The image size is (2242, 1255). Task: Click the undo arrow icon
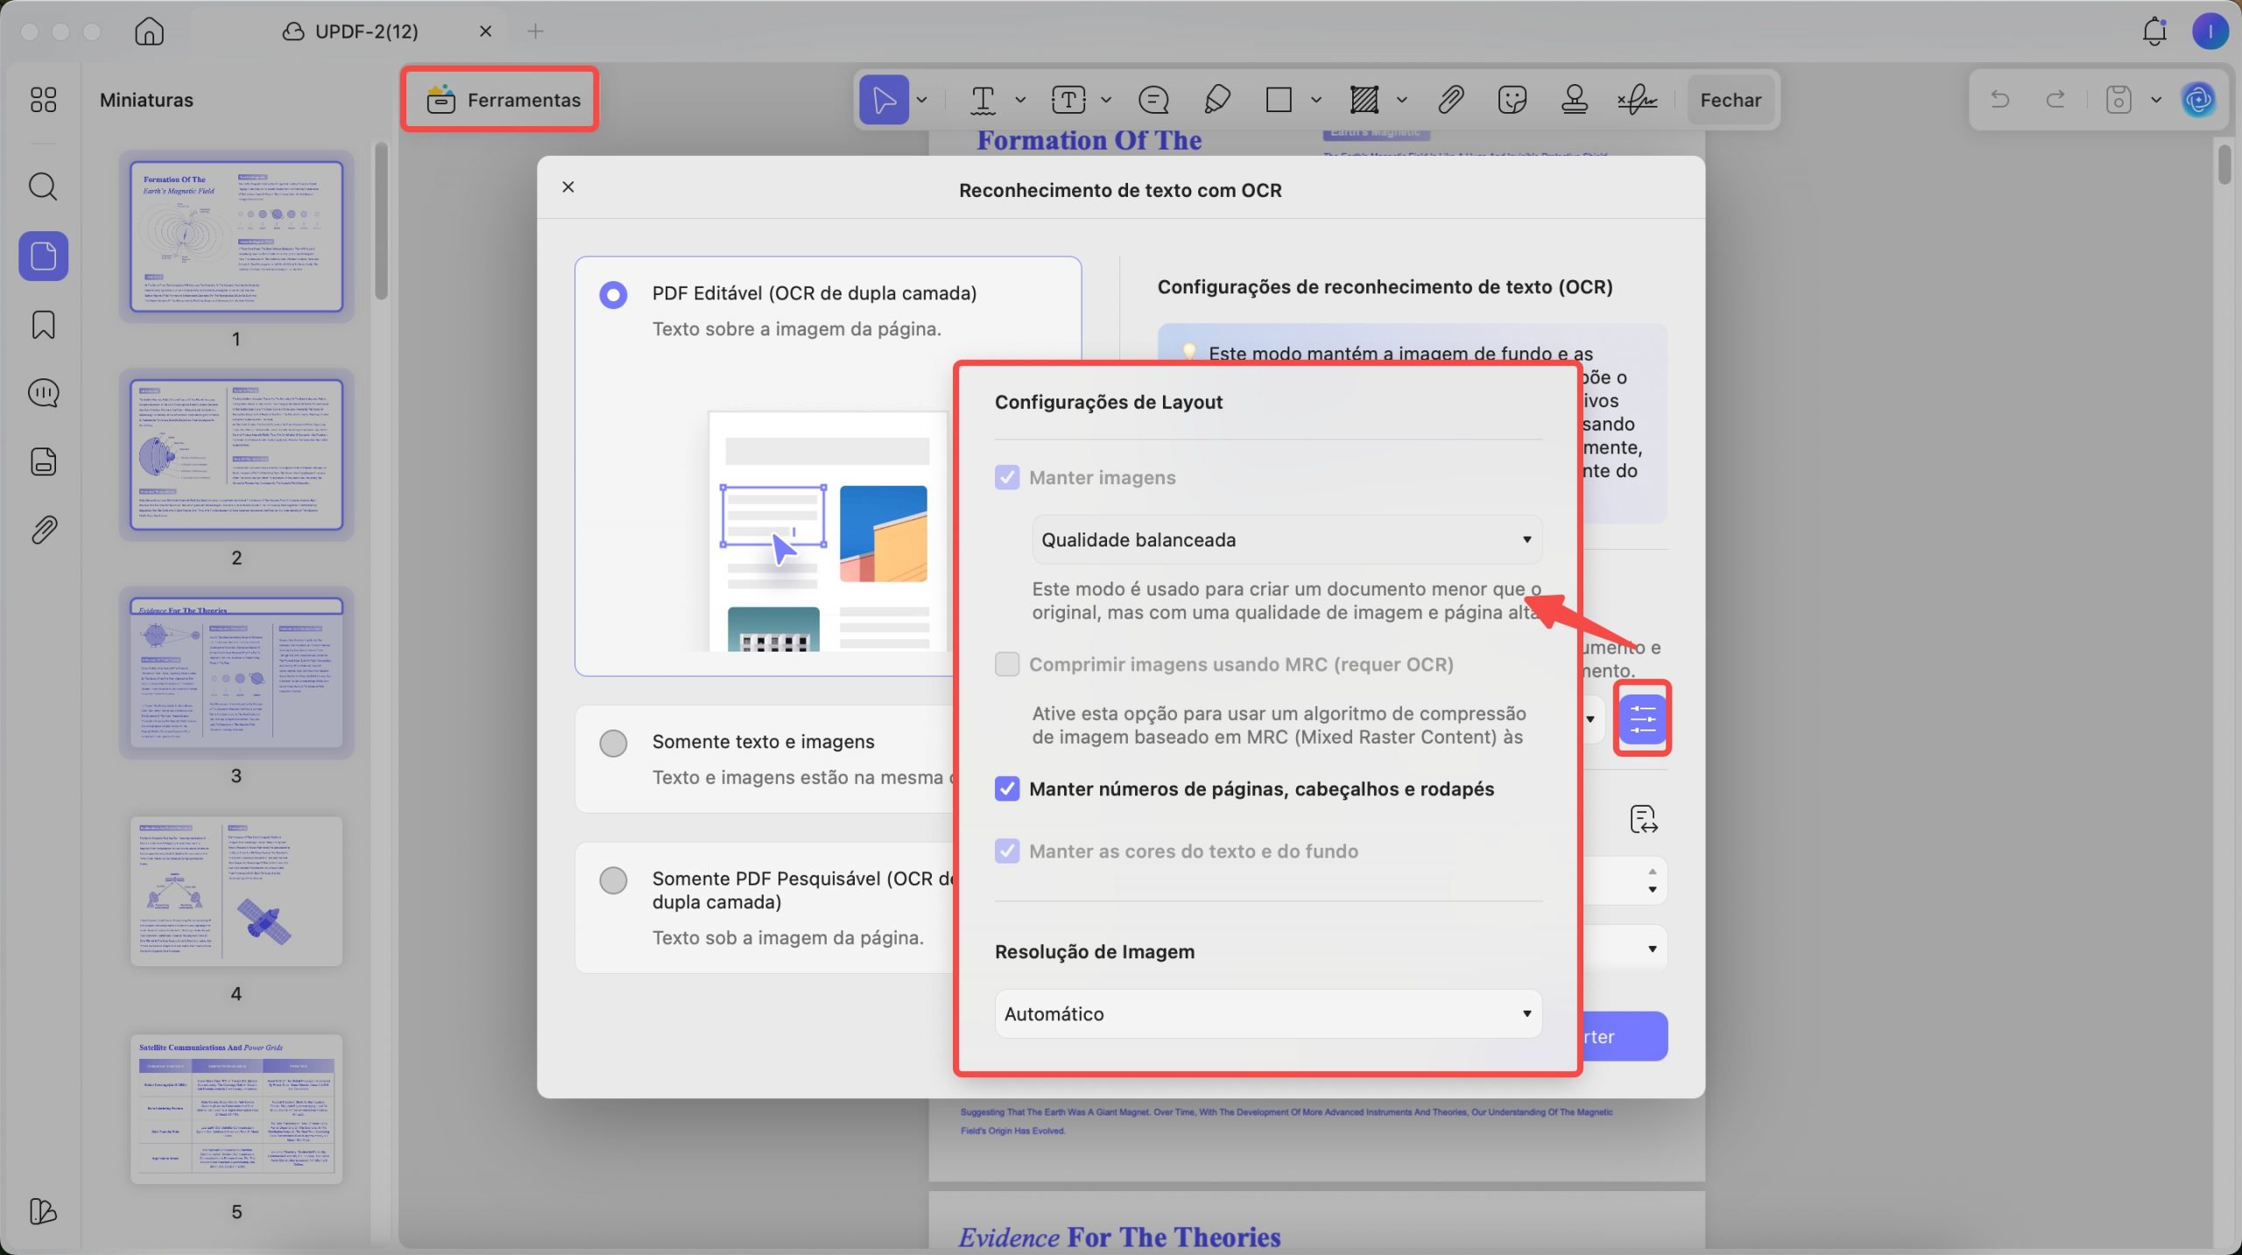[x=2000, y=99]
